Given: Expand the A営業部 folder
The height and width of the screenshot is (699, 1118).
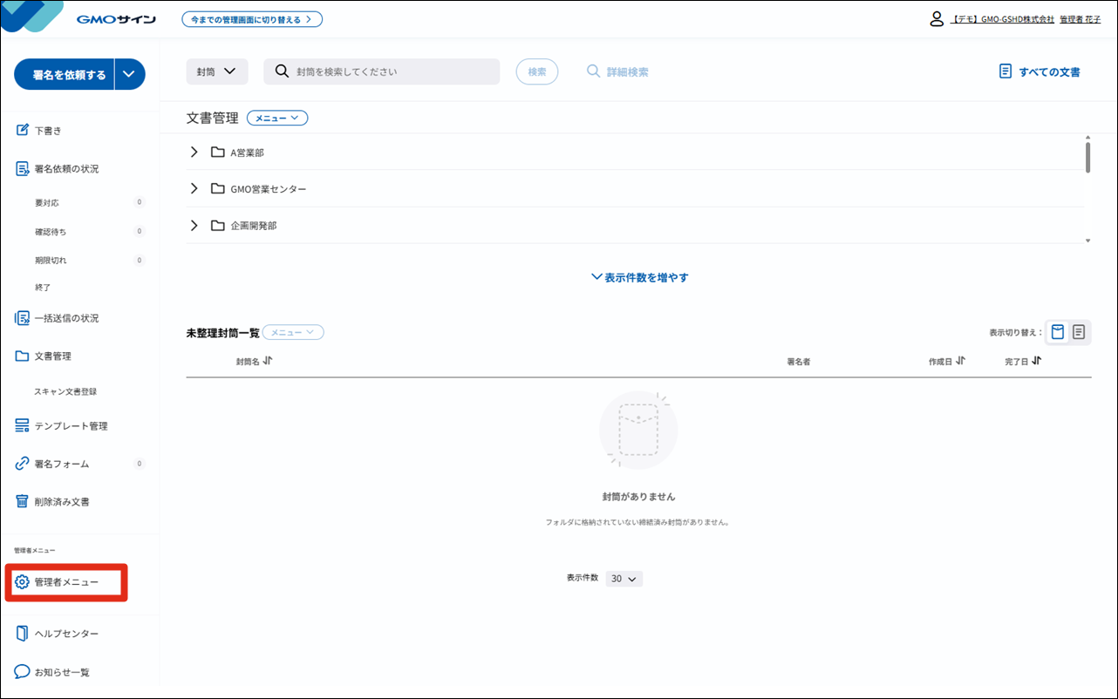Looking at the screenshot, I should [x=194, y=153].
